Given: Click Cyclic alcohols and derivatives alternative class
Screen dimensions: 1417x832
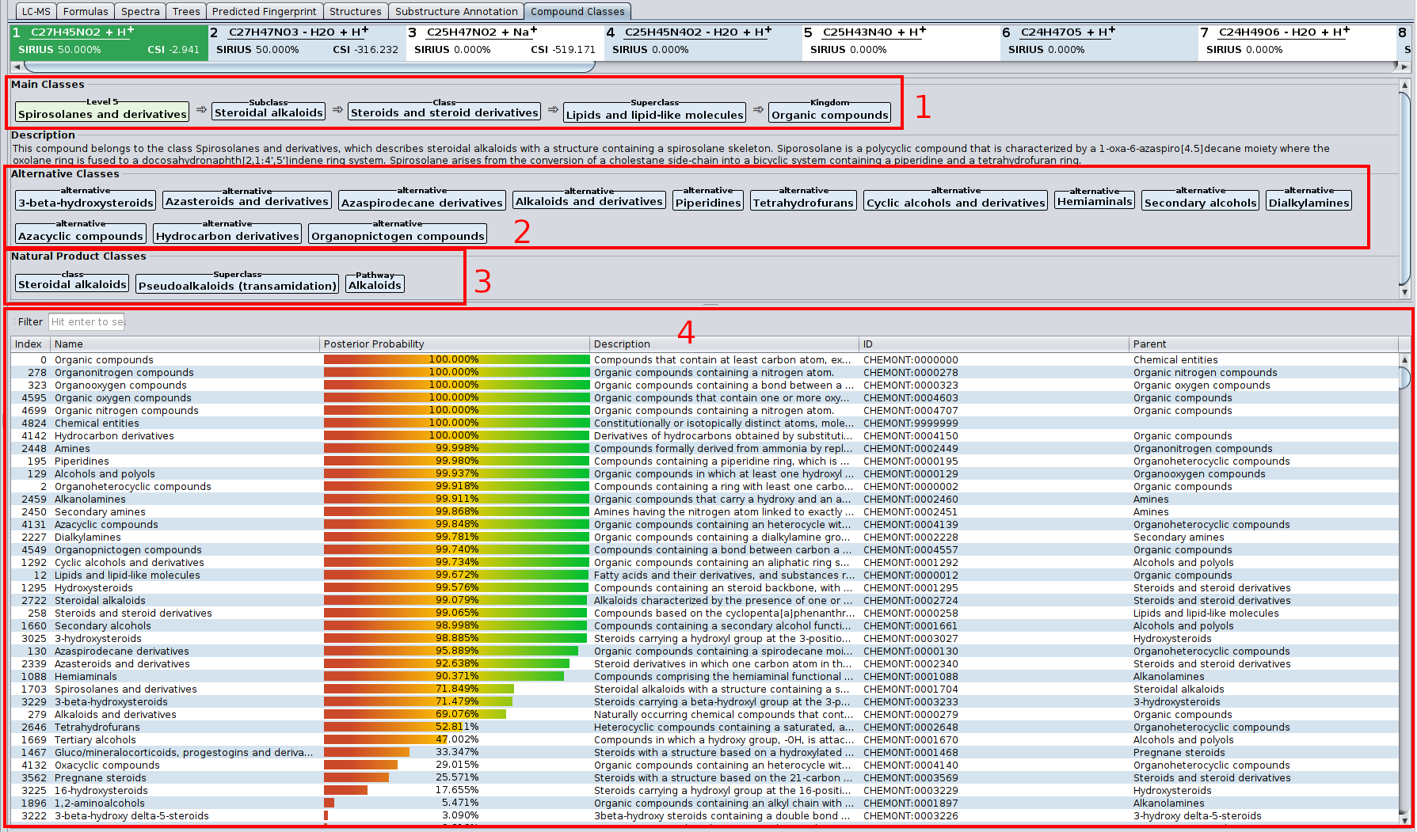Looking at the screenshot, I should click(955, 202).
